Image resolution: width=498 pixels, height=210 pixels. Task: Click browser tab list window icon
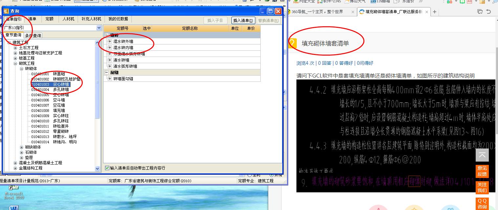tap(480, 12)
